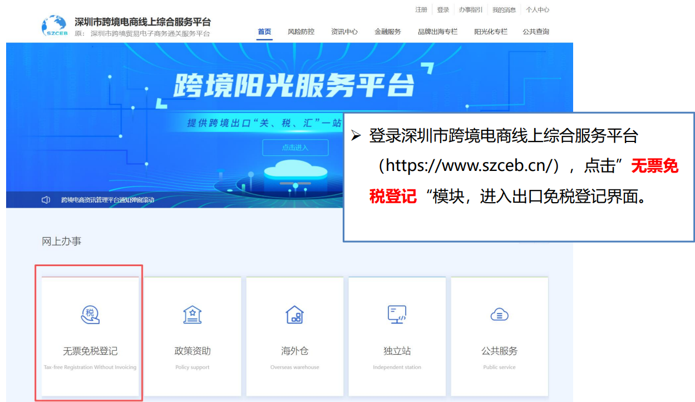The width and height of the screenshot is (695, 402).
Task: Click the 点击进入 banner button
Action: [295, 148]
